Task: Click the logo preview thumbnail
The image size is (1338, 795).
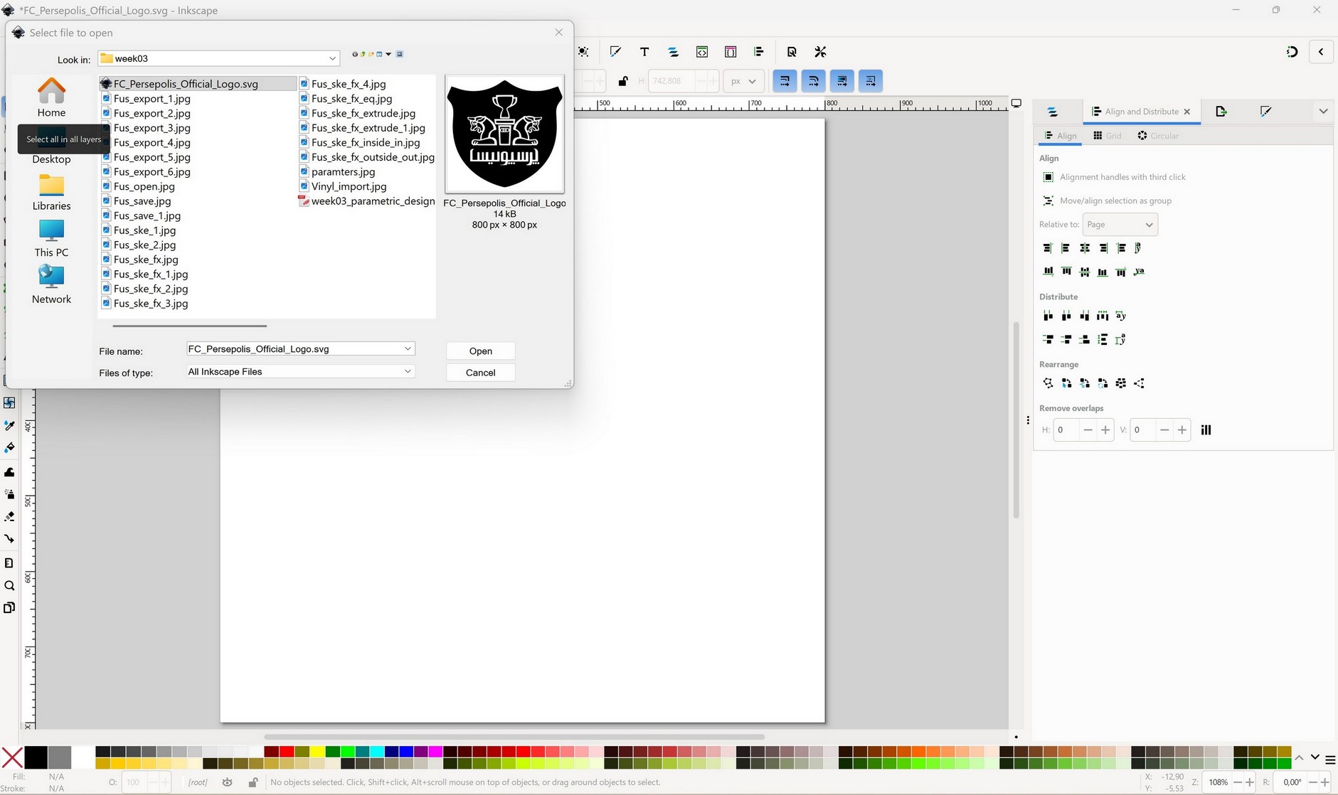Action: (x=505, y=134)
